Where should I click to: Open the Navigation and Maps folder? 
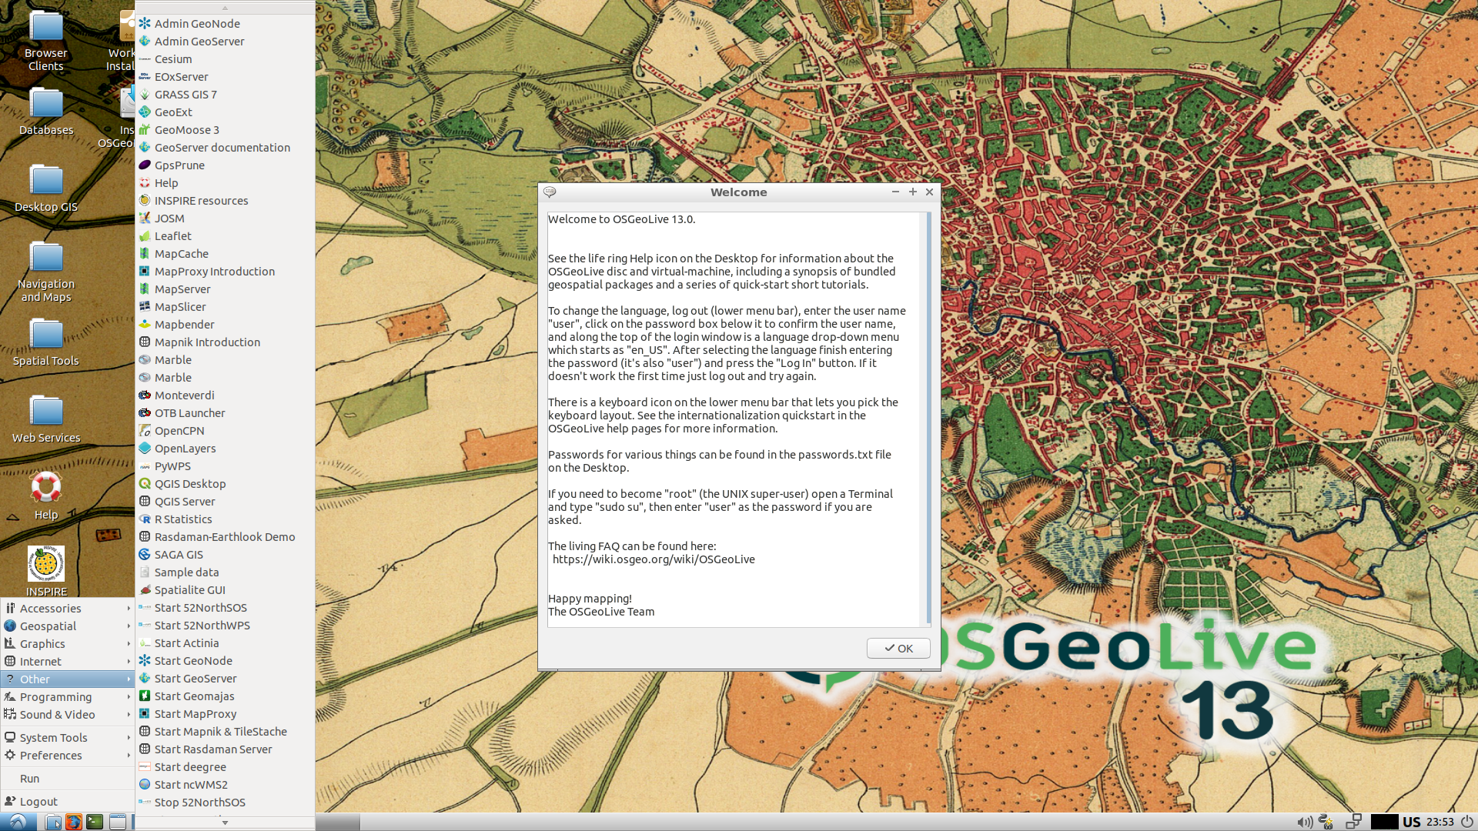(x=46, y=271)
